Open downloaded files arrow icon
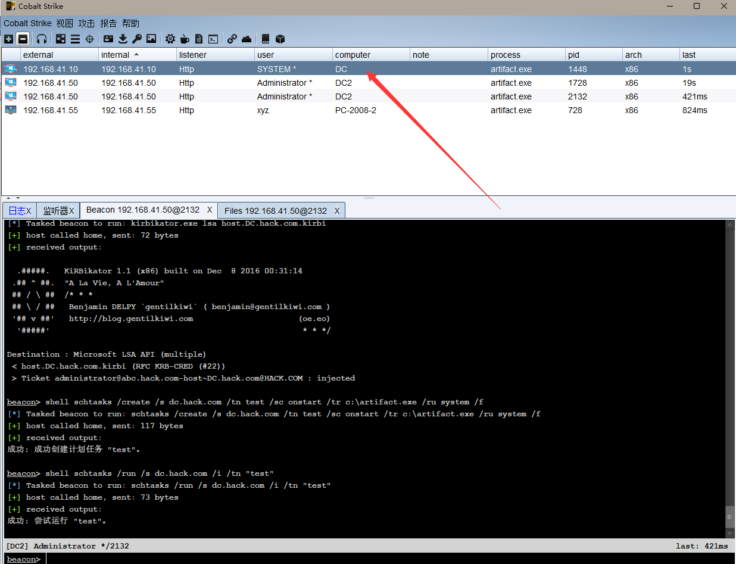This screenshot has width=736, height=564. pos(123,39)
